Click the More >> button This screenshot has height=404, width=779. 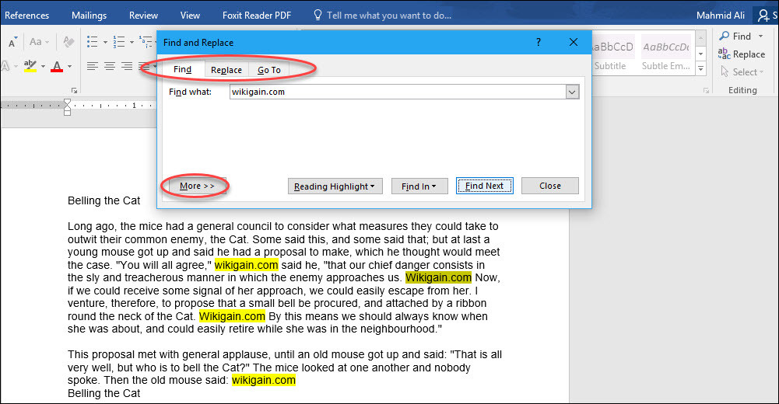coord(197,186)
